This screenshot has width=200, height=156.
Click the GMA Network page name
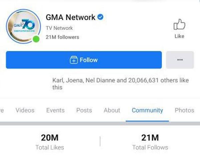(x=70, y=17)
